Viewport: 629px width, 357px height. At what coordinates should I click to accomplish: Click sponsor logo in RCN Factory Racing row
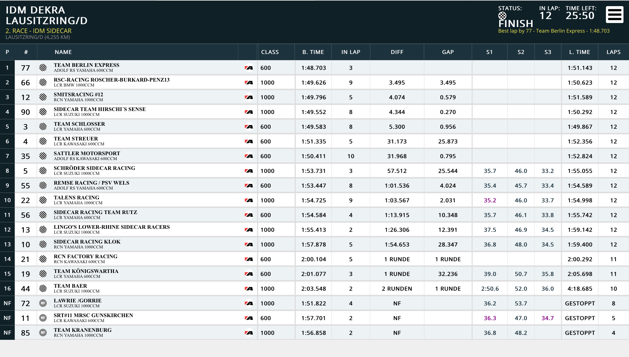[249, 259]
